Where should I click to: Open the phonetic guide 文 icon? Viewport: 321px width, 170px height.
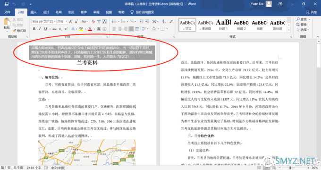(99, 22)
